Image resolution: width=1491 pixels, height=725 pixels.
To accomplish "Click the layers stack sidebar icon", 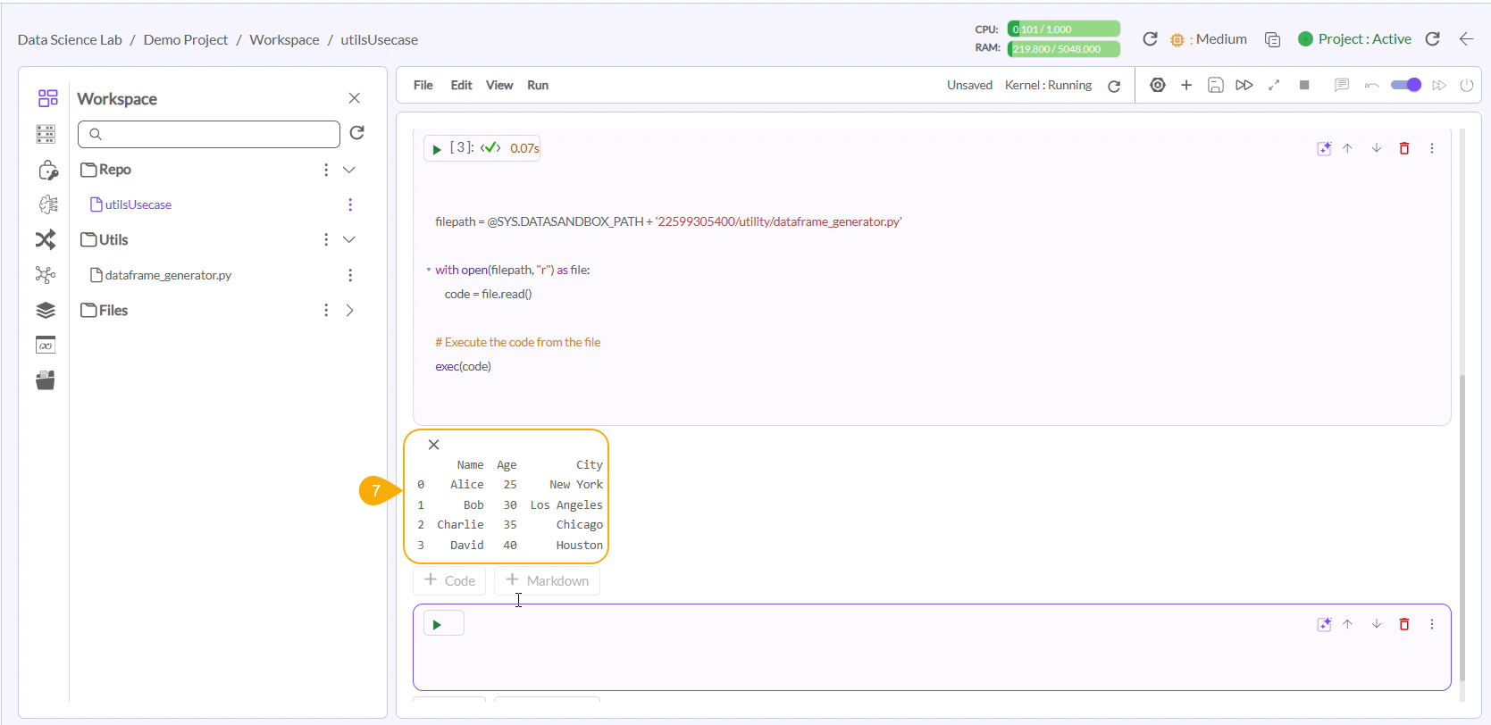I will (x=46, y=311).
